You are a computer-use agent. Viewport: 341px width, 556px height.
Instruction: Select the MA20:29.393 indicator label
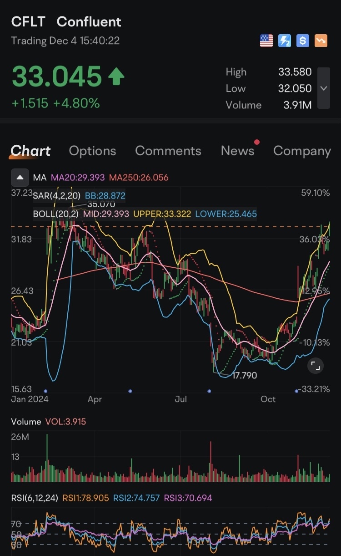coord(78,178)
